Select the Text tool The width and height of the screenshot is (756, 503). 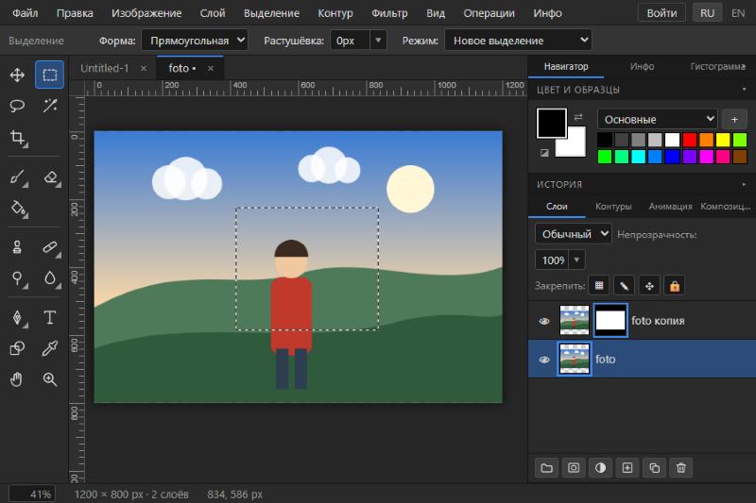point(50,318)
